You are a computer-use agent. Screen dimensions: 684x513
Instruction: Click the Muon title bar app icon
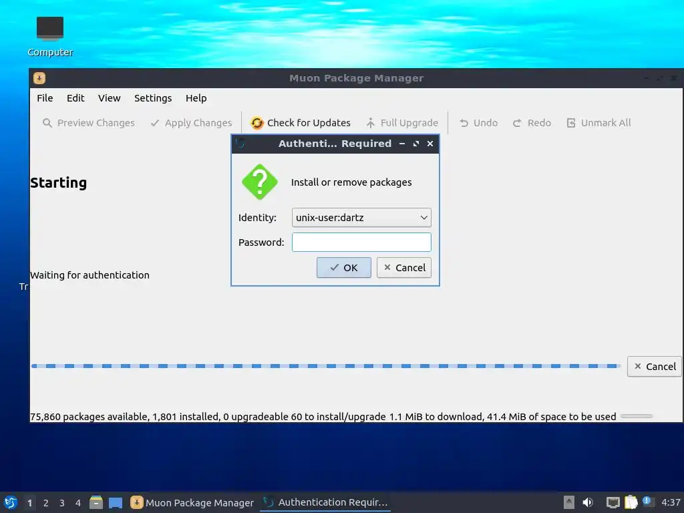pos(39,78)
